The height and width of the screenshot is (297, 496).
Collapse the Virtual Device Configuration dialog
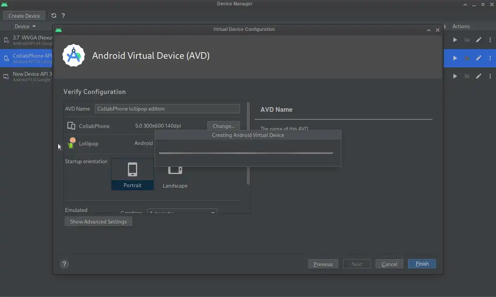pos(429,30)
